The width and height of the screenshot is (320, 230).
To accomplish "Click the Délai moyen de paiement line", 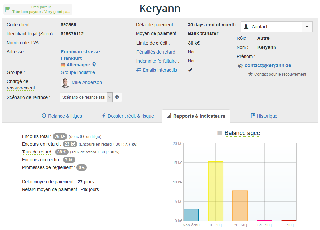I will pyautogui.click(x=58, y=182).
